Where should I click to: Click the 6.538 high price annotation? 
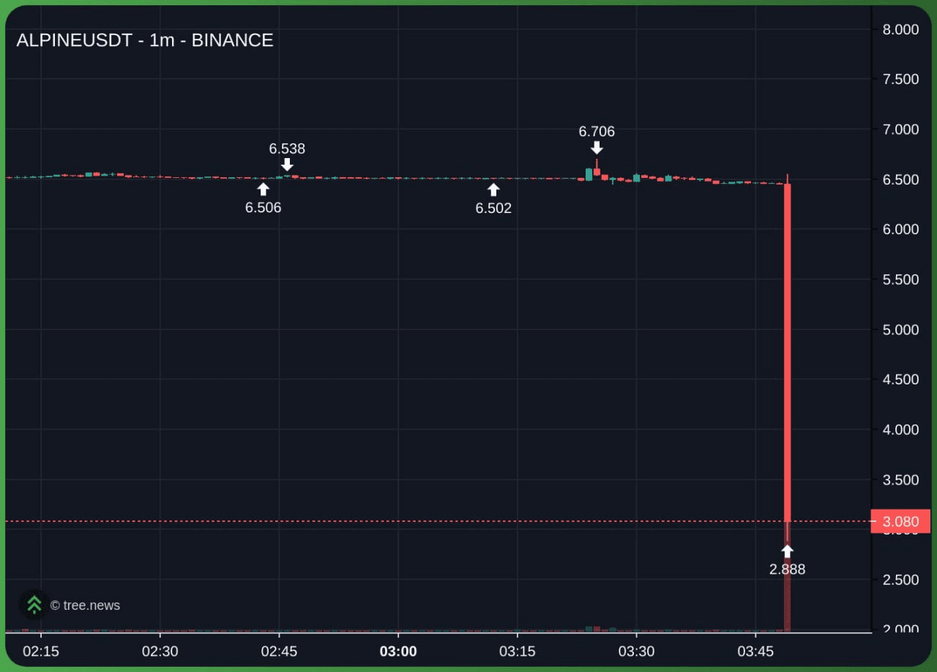[287, 149]
